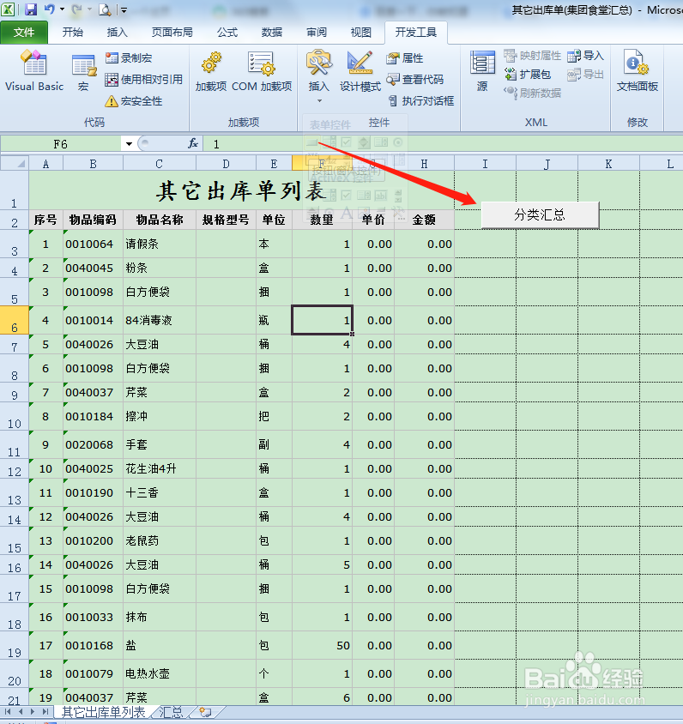Click the 老鼠药 cell
Viewport: 683px width, 724px height.
tap(160, 540)
